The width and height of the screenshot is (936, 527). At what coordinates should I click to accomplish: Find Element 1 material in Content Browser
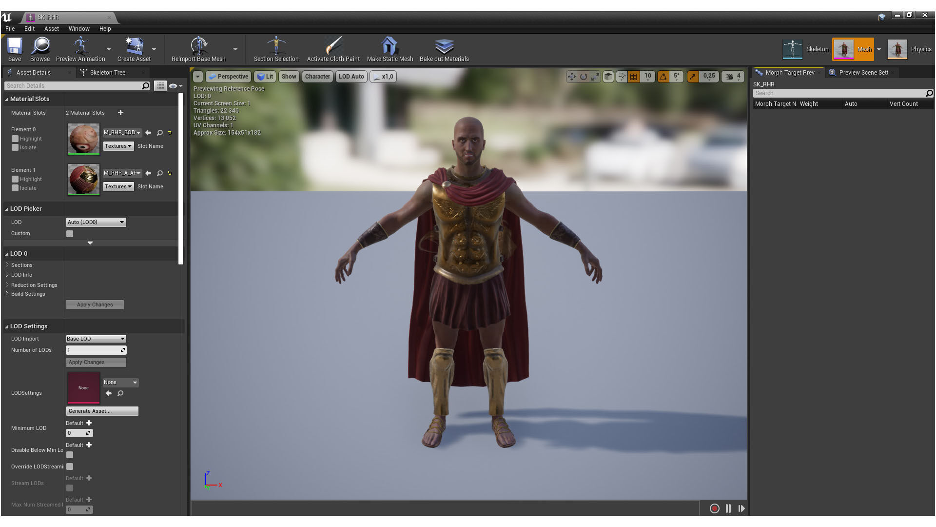[159, 173]
